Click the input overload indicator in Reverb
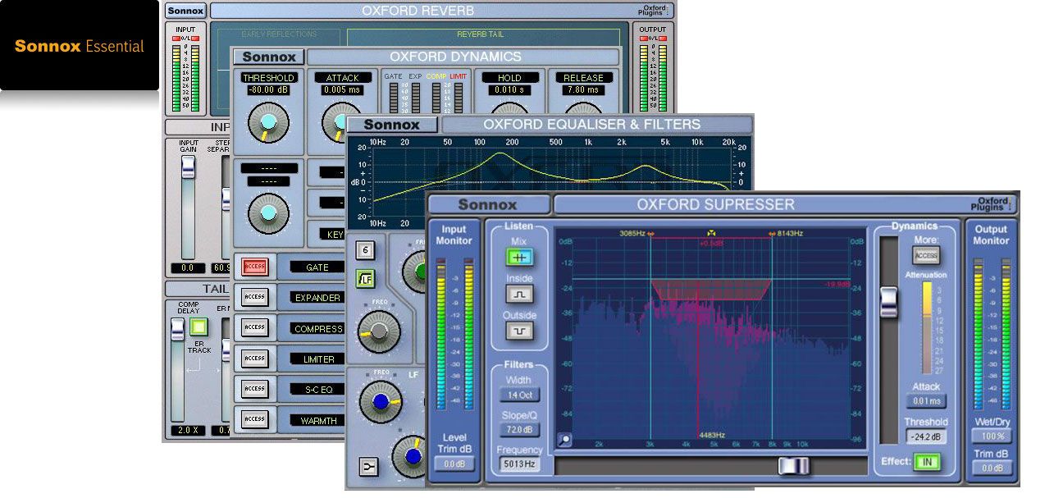 (x=185, y=39)
